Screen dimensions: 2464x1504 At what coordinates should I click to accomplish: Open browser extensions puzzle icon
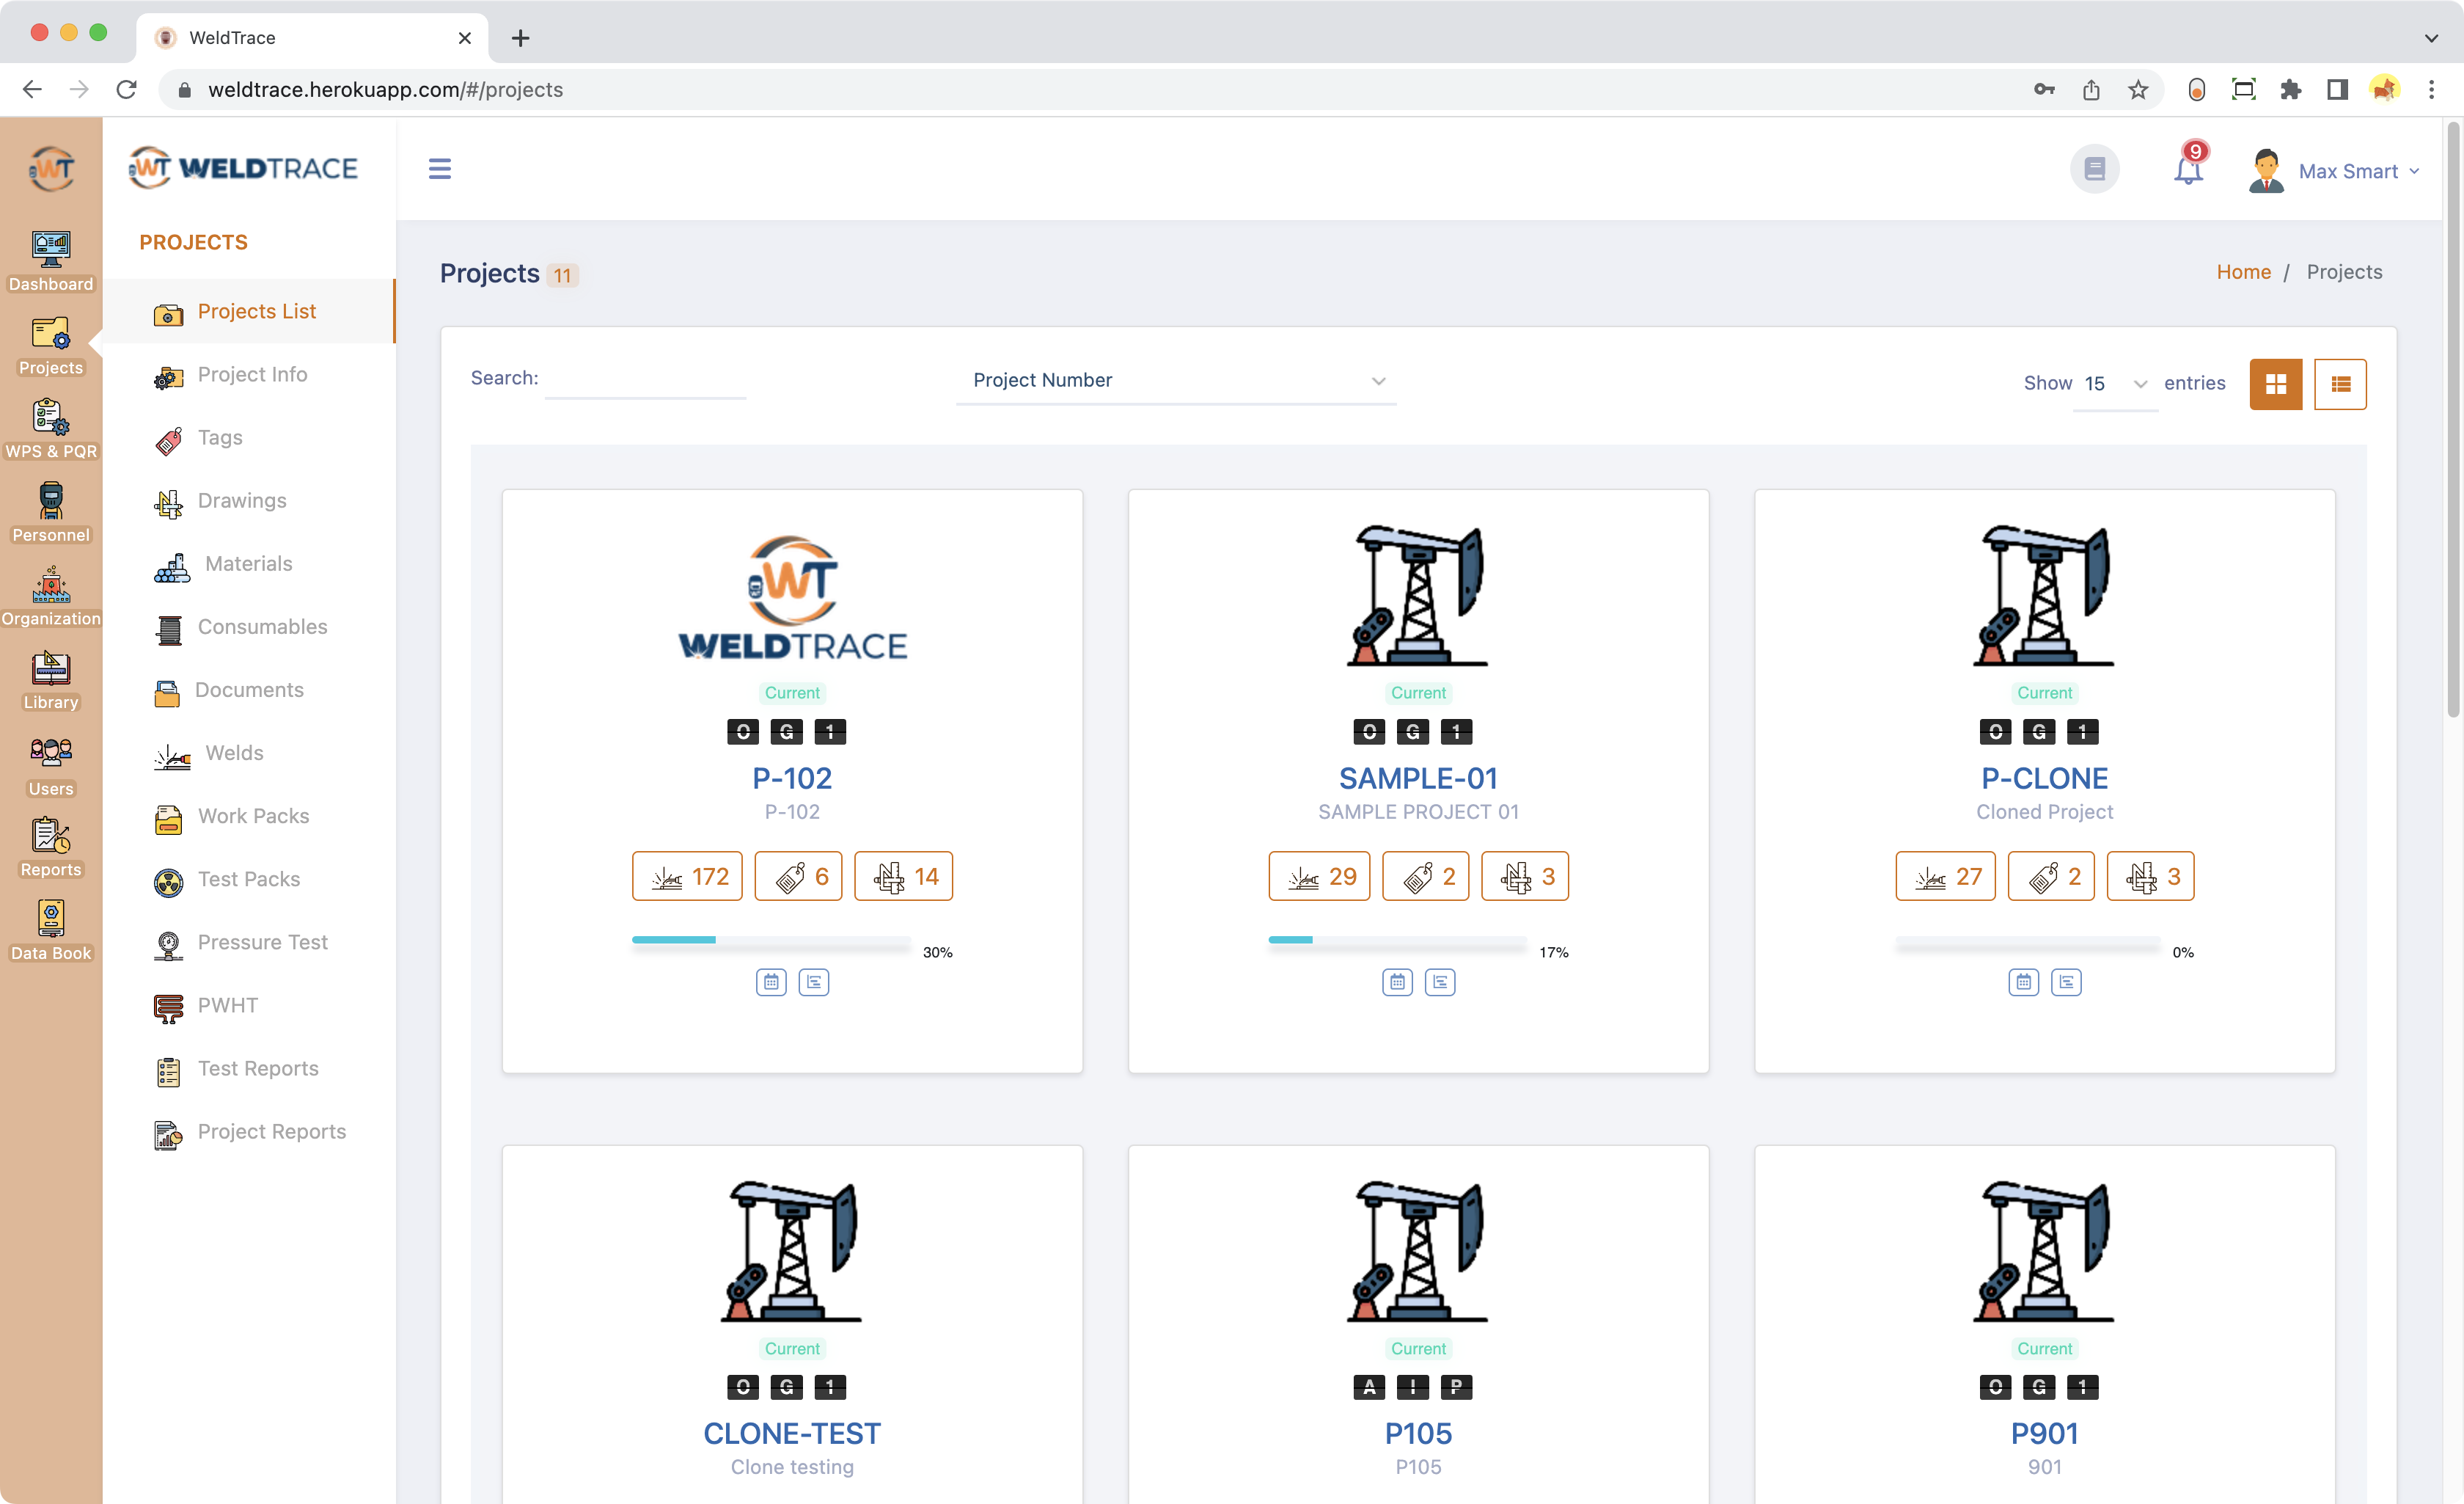tap(2290, 90)
